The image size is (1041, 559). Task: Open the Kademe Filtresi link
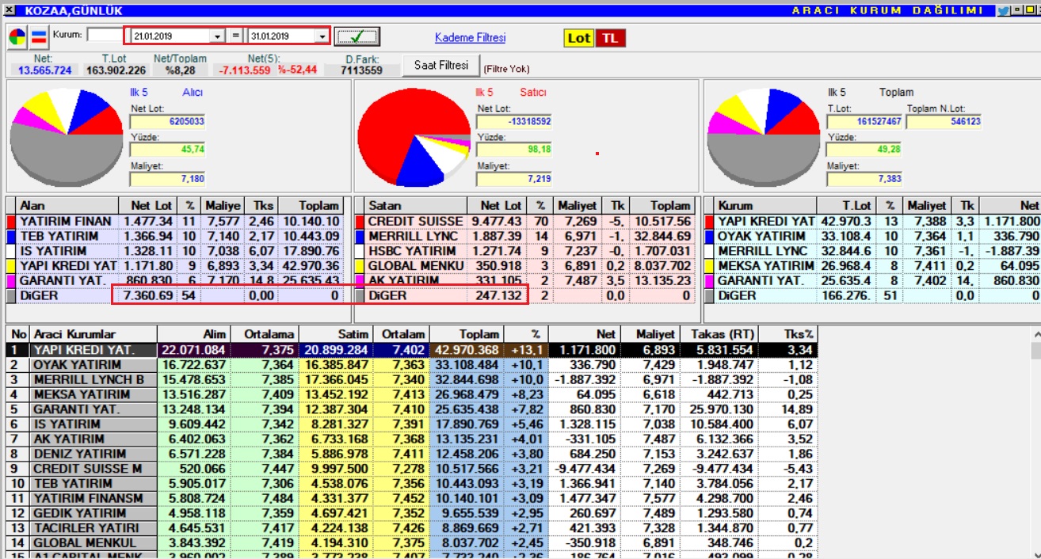click(x=470, y=38)
